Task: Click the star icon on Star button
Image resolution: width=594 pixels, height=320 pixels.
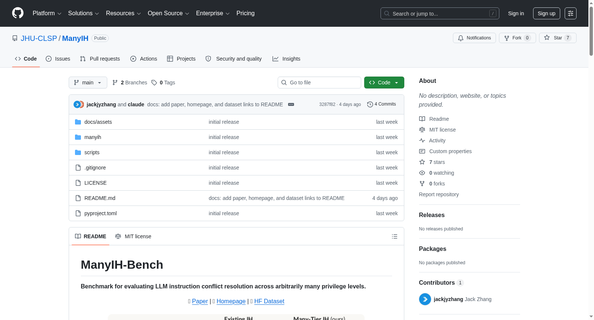Action: click(547, 38)
